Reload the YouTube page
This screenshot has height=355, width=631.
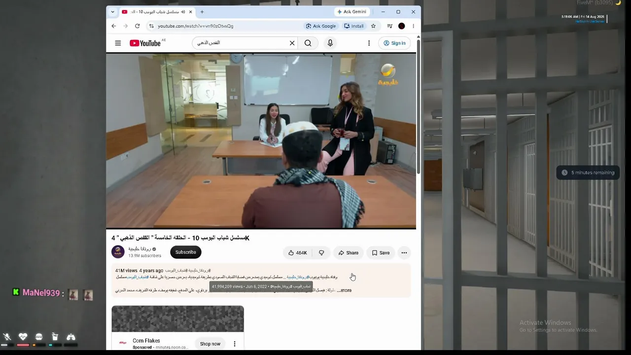pyautogui.click(x=137, y=26)
